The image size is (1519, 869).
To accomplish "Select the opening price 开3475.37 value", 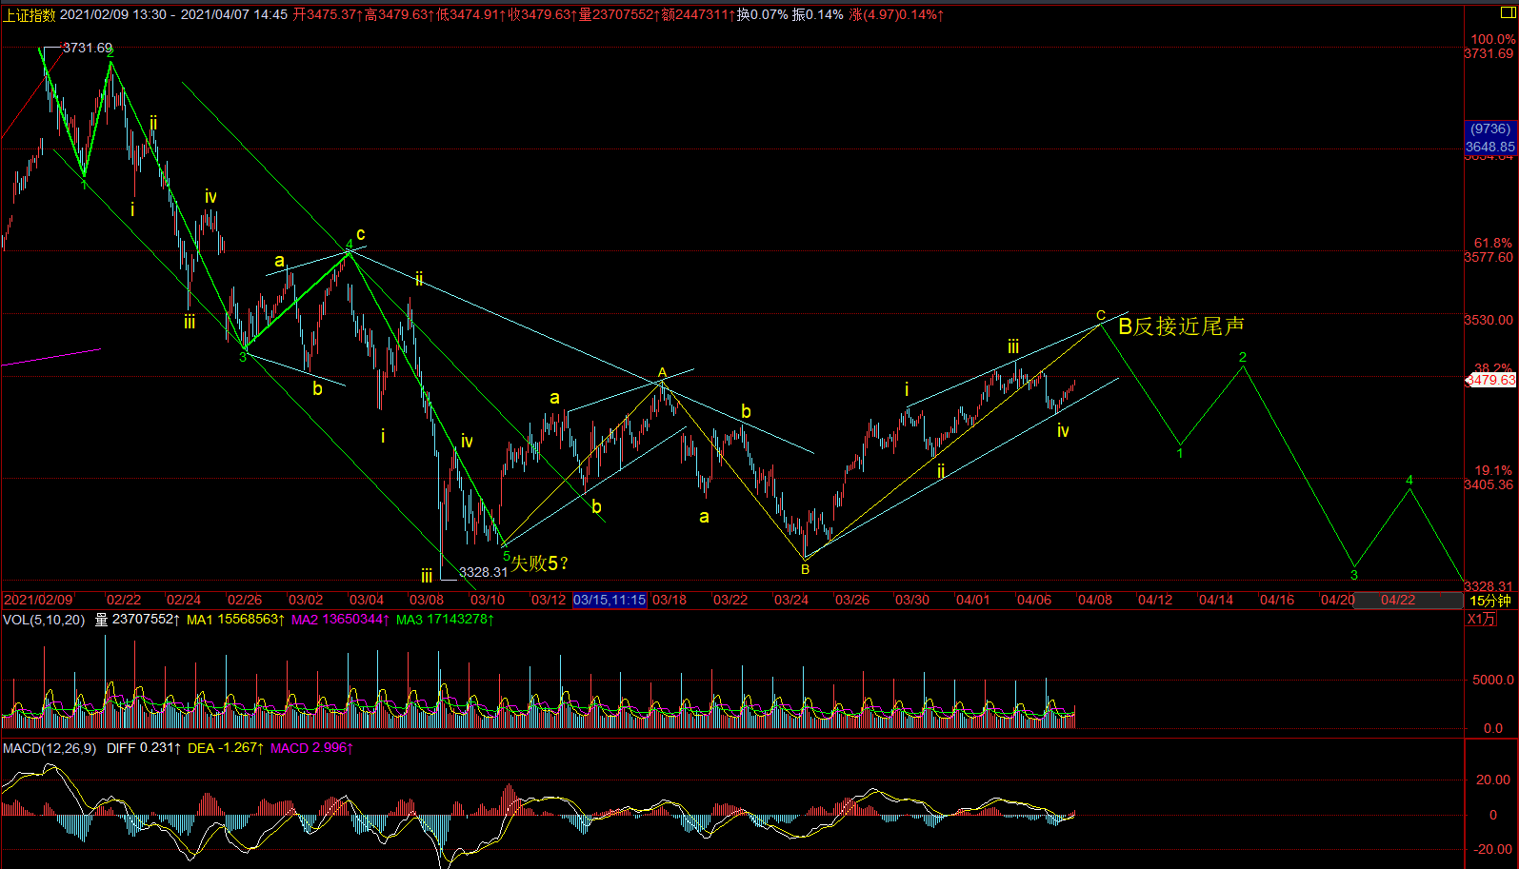I will (328, 14).
